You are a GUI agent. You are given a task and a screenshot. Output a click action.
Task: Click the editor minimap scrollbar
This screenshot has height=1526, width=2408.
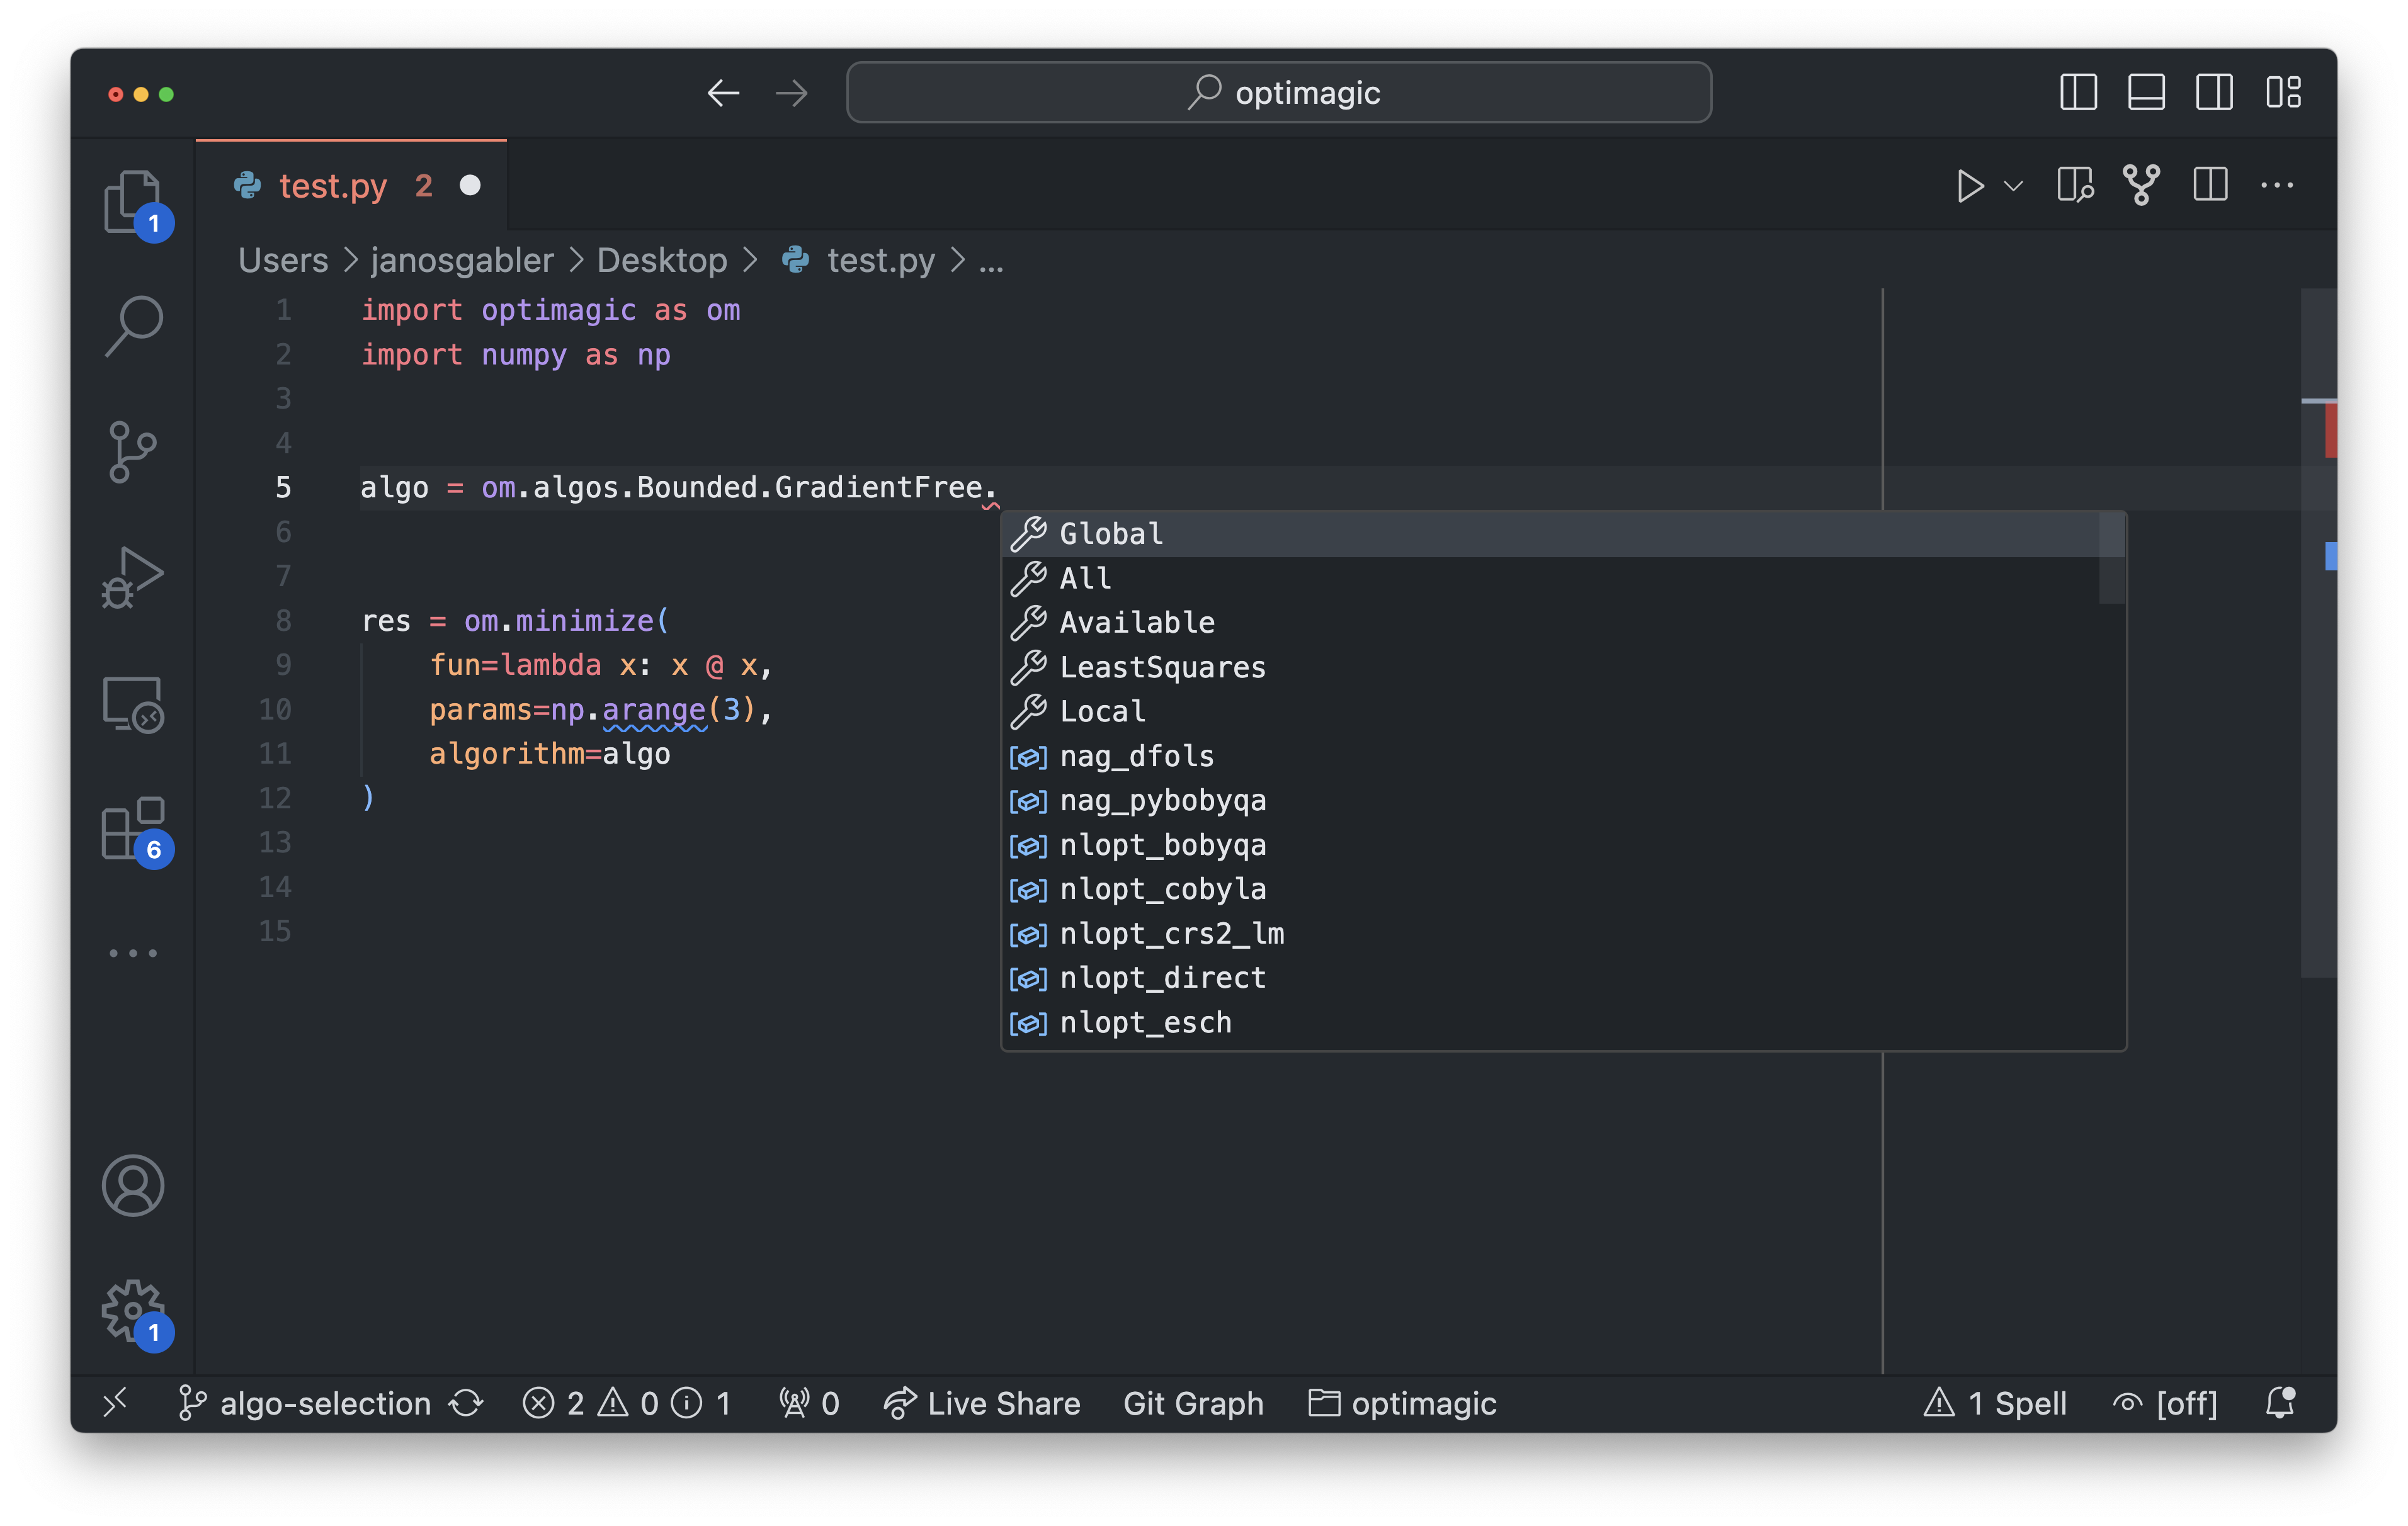click(x=2318, y=632)
